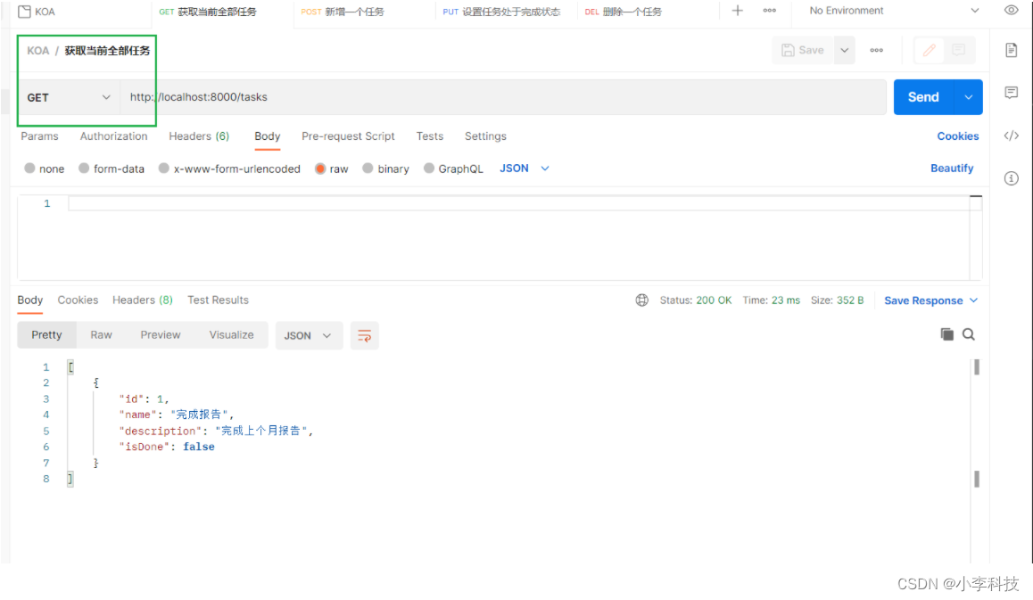Screen dimensions: 1033x600
Task: Open the code snippet icon
Action: (1011, 136)
